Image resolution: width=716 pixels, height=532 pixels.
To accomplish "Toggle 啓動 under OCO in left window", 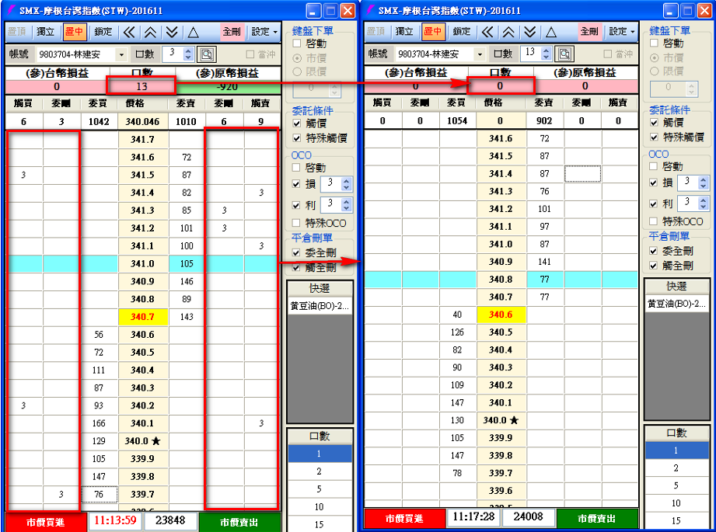I will coord(296,168).
